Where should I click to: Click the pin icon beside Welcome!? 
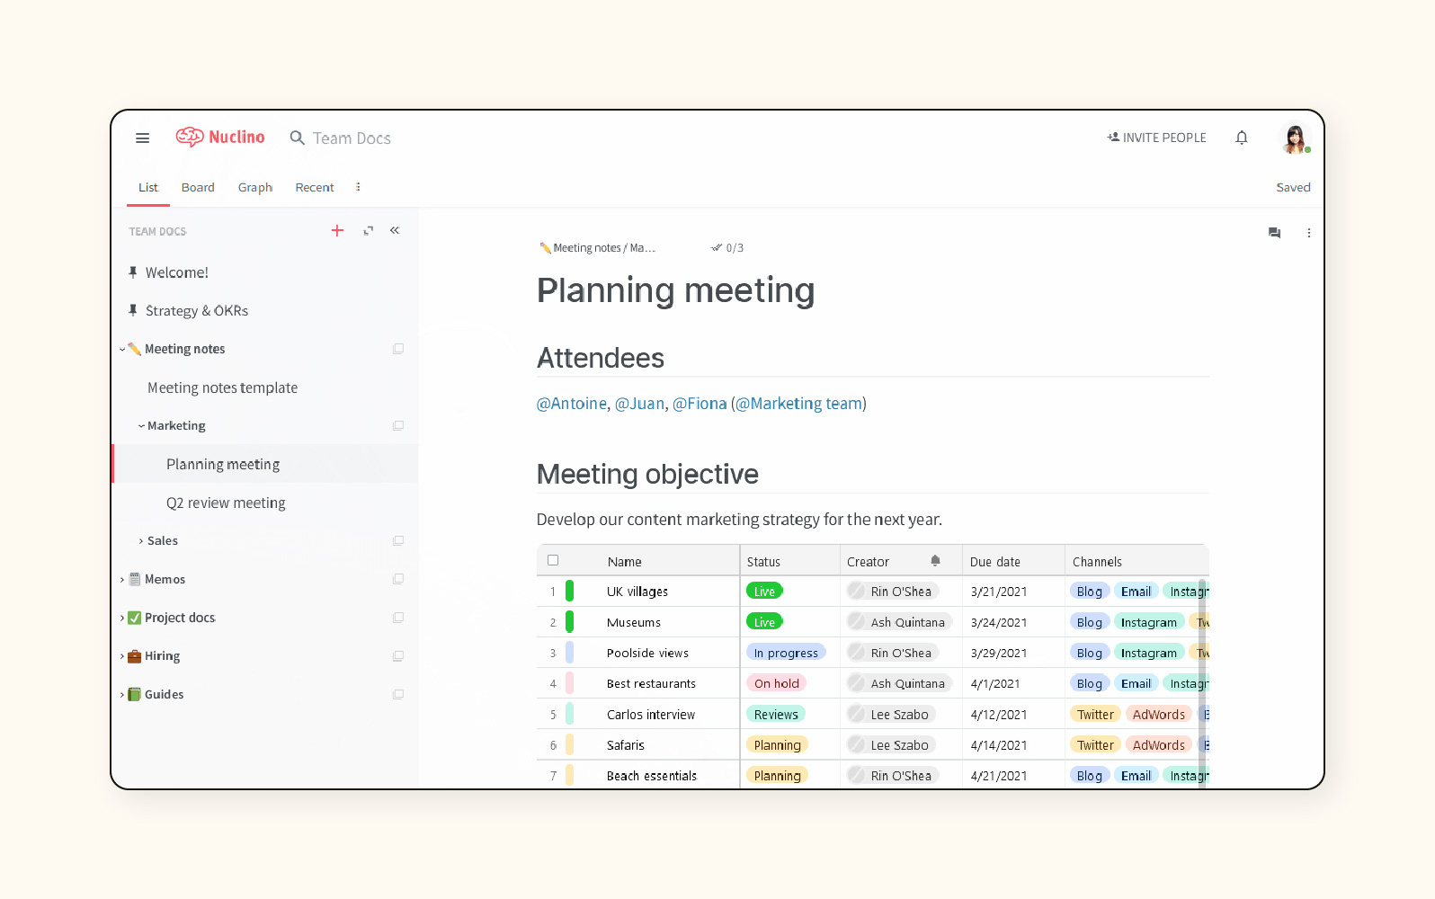pyautogui.click(x=133, y=272)
